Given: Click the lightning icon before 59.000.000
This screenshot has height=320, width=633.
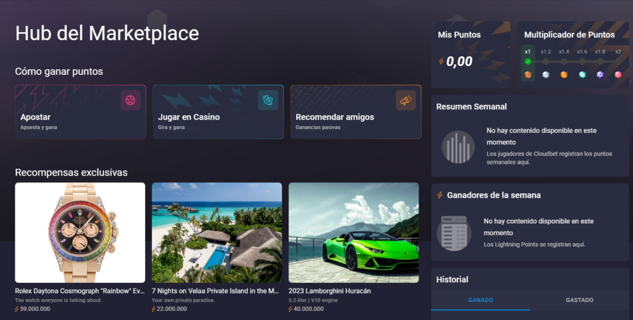Looking at the screenshot, I should [x=17, y=309].
